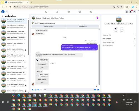Click listing thumbnail beside $1,100 Marketplace banner

33,22
